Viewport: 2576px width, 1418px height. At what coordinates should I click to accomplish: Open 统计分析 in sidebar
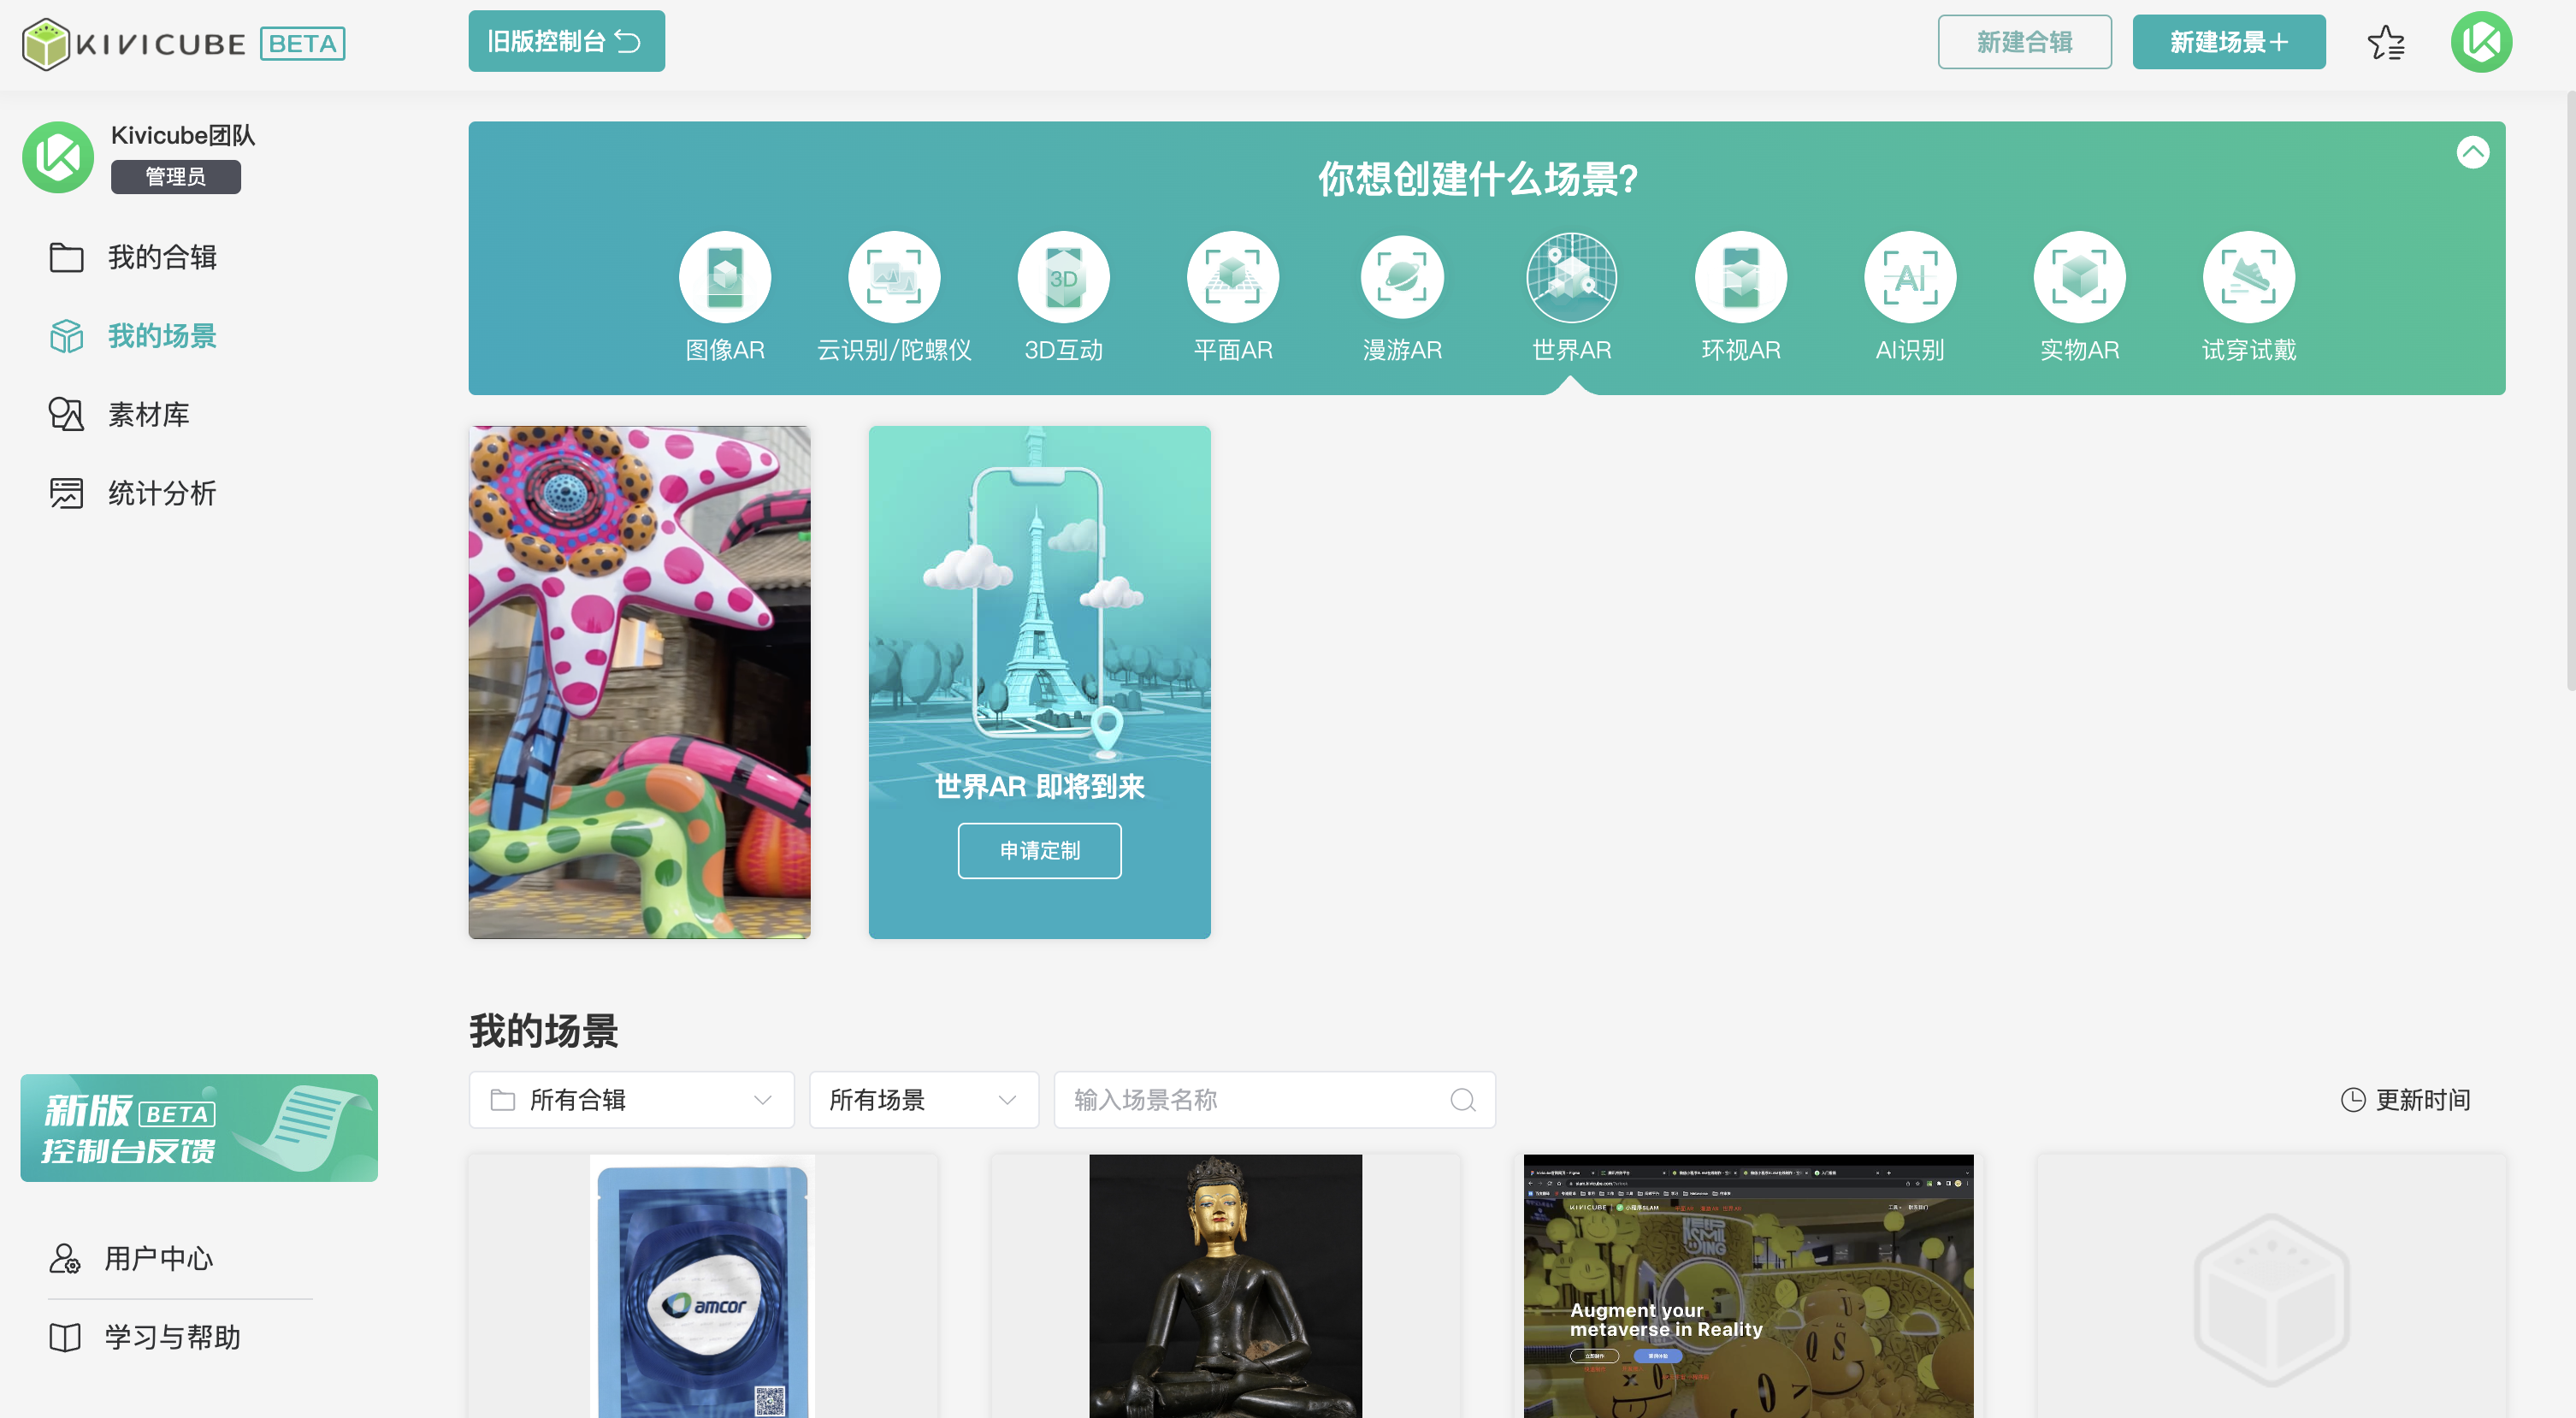pyautogui.click(x=161, y=493)
